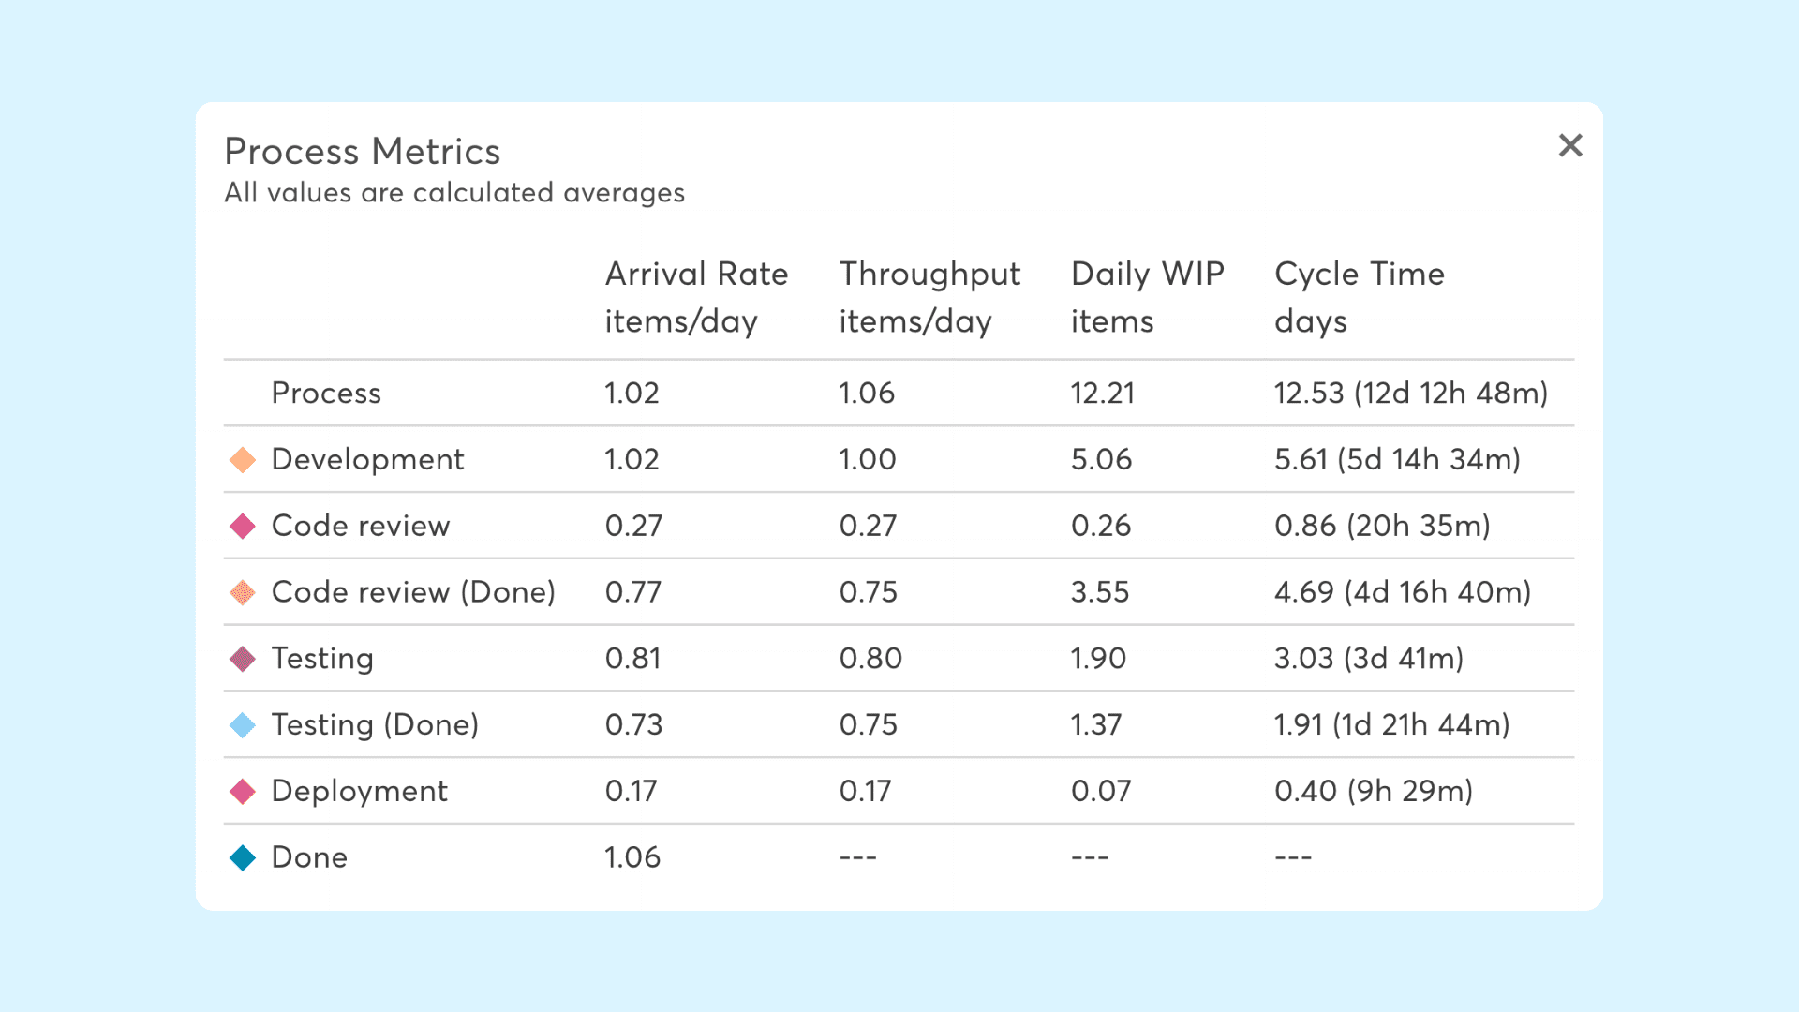The width and height of the screenshot is (1799, 1012).
Task: Click the teal Done diamond icon
Action: point(243,857)
